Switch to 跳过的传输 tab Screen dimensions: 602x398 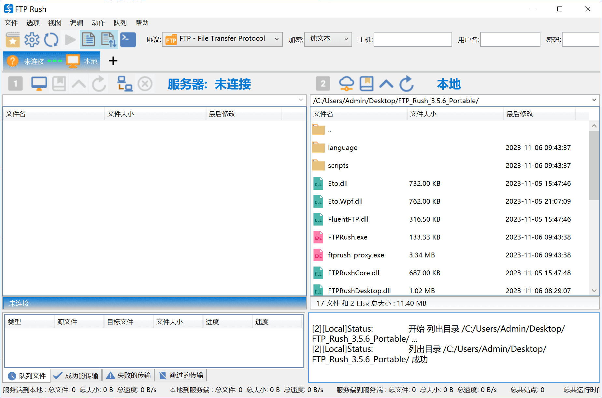(181, 376)
